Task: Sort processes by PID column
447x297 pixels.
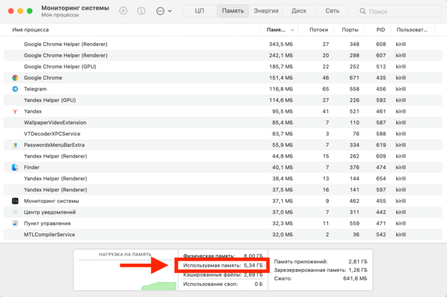Action: tap(380, 30)
